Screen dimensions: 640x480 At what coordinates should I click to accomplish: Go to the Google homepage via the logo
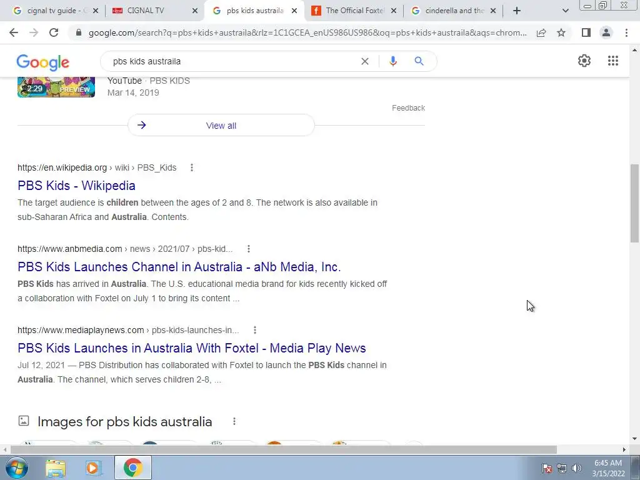(x=43, y=62)
